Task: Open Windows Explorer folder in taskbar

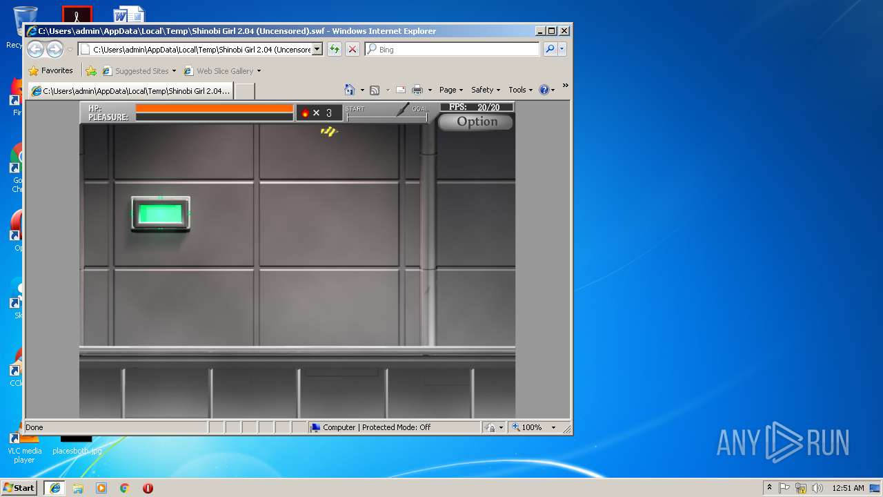Action: point(78,487)
